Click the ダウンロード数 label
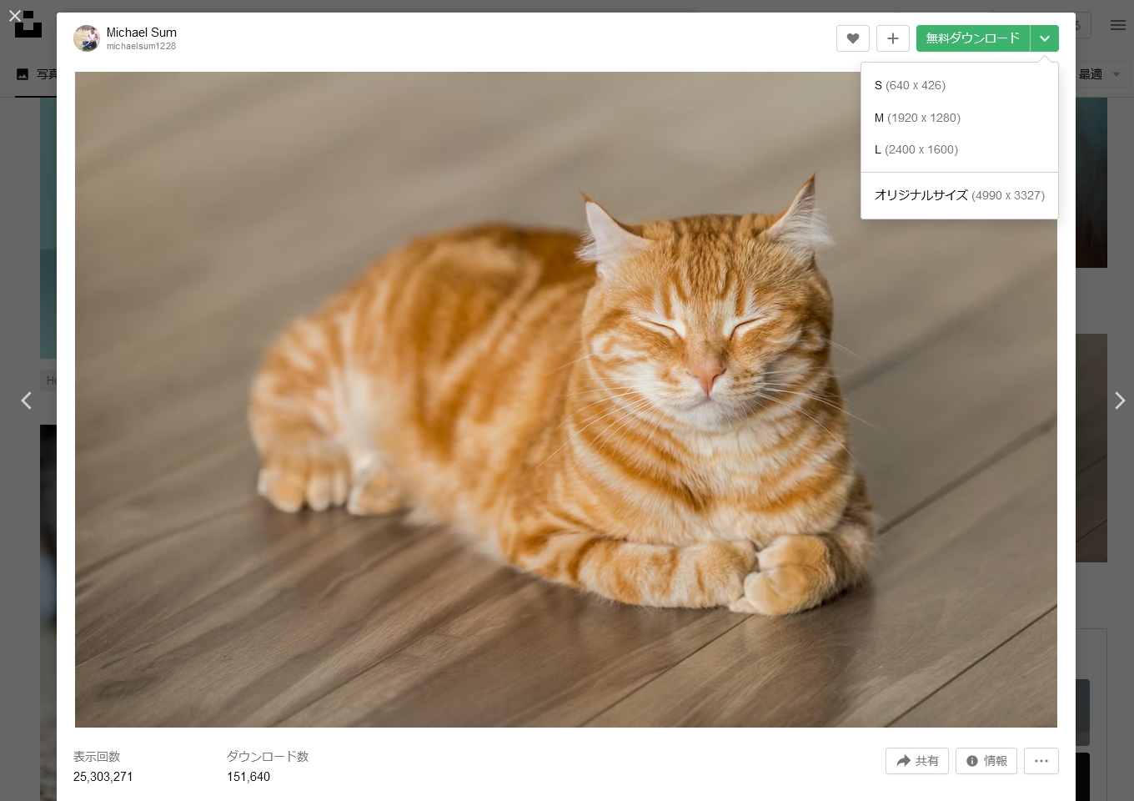The image size is (1134, 801). 268,757
